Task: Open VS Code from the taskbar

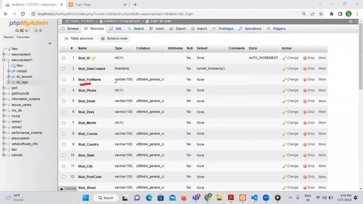Action: coord(254,198)
